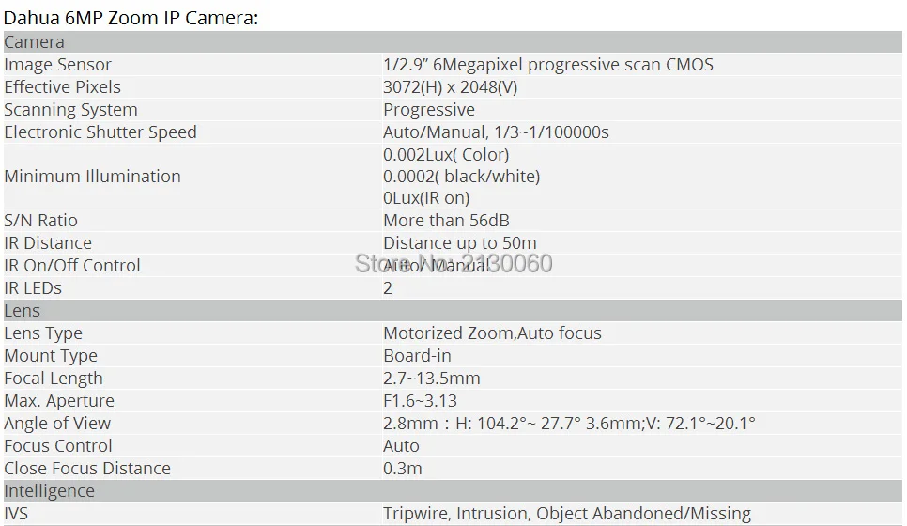Select the Camera section header row
The image size is (907, 526).
[x=453, y=41]
